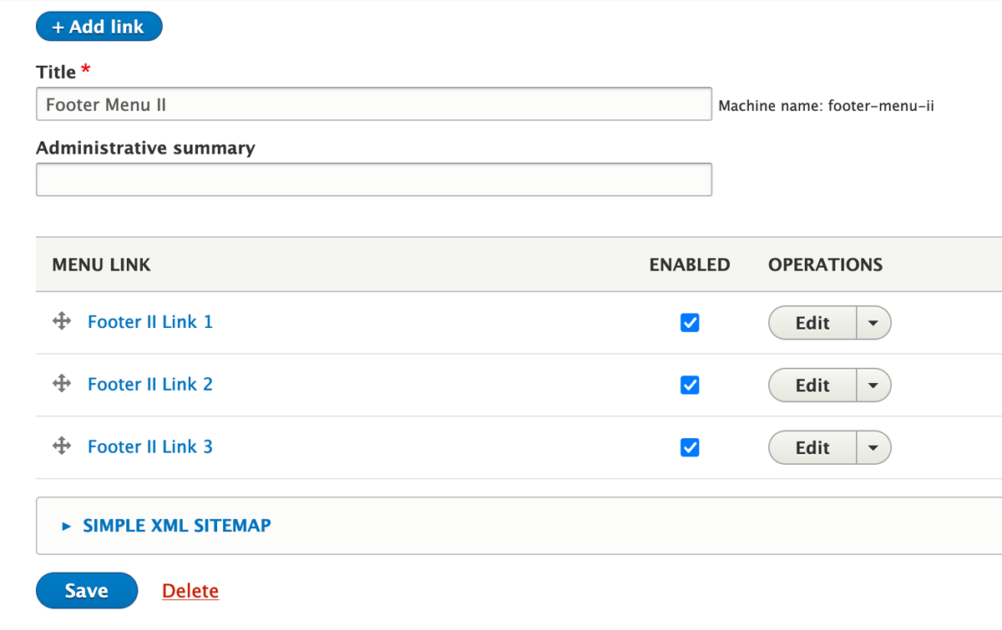Edit Footer II Link 1
Screen dimensions: 1002x630
812,323
